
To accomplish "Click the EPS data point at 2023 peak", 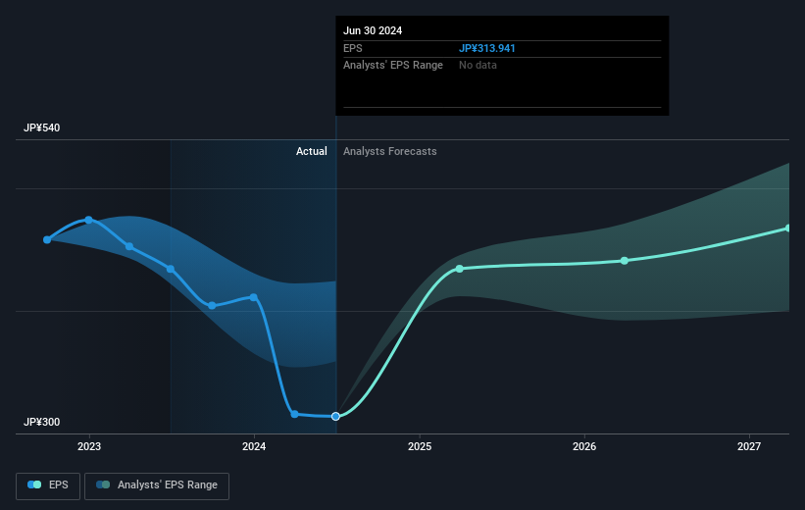I will pyautogui.click(x=89, y=220).
